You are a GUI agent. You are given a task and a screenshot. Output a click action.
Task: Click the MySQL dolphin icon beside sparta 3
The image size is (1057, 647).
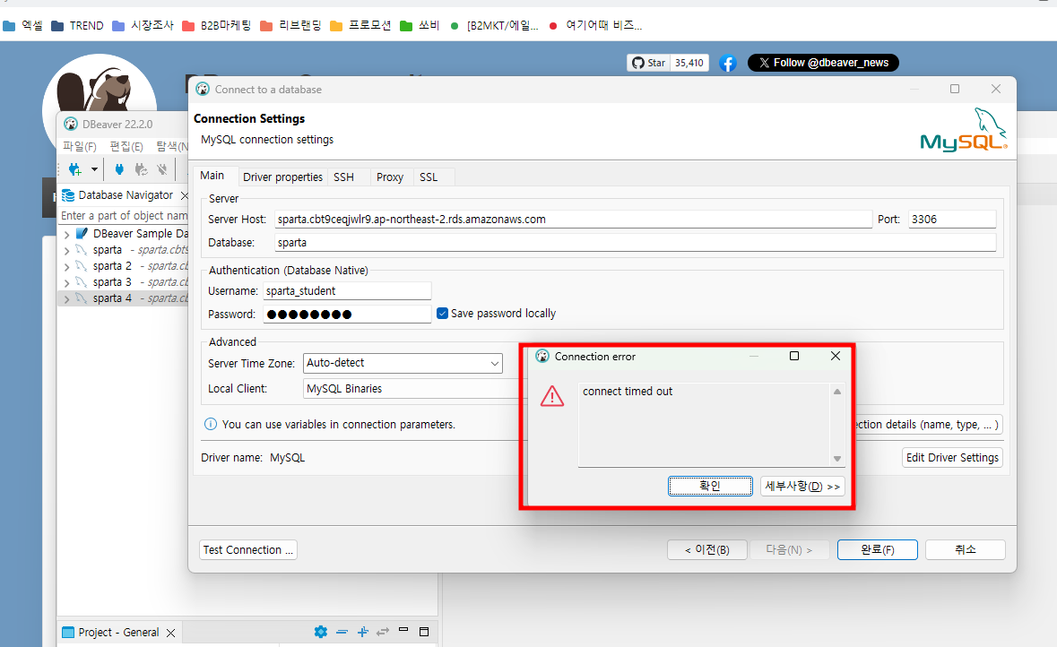(x=82, y=281)
